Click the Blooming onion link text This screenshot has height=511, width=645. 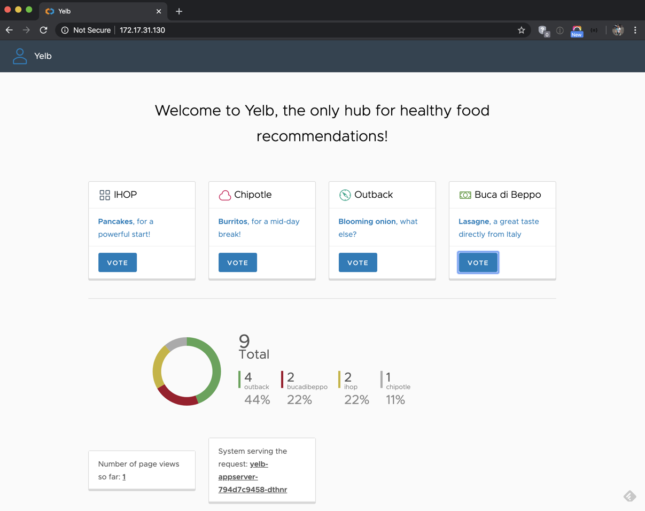click(x=367, y=221)
